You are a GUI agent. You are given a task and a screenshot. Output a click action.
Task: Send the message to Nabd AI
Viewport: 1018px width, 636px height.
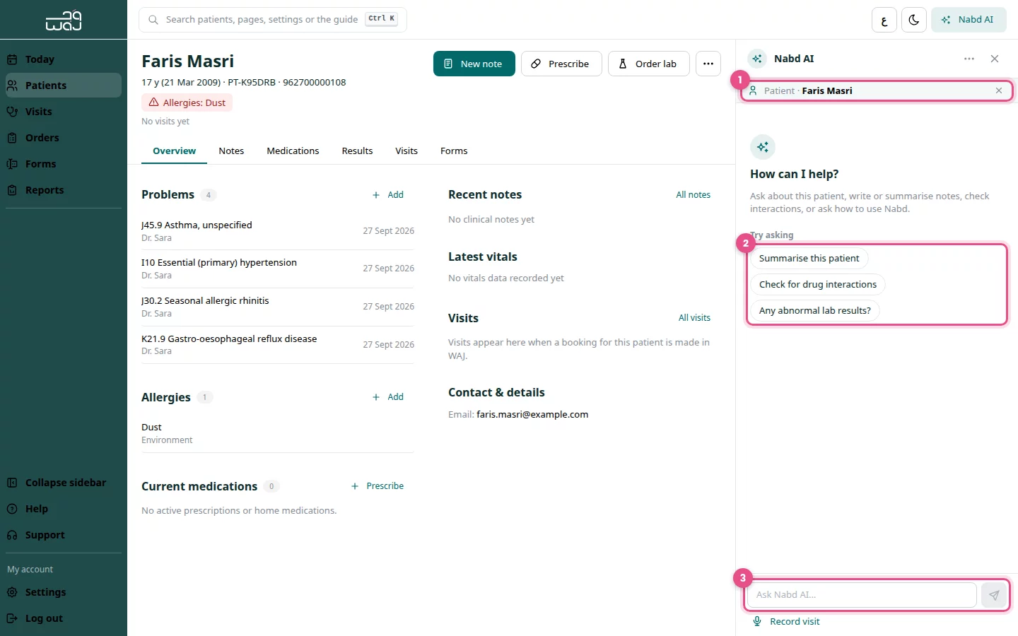[994, 595]
